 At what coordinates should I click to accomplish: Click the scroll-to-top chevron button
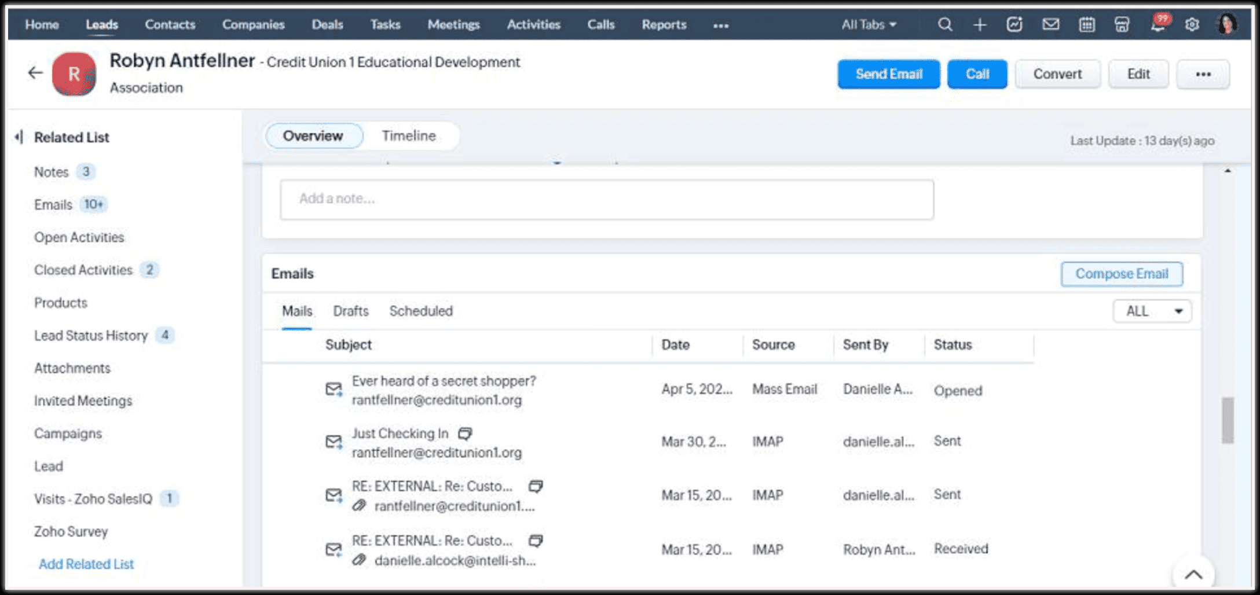coord(1193,574)
